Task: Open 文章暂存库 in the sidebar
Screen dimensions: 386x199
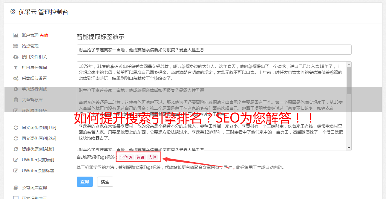Action: point(32,100)
